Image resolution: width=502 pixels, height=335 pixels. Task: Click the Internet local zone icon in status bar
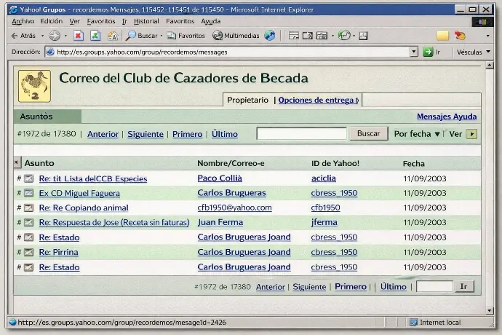click(413, 322)
